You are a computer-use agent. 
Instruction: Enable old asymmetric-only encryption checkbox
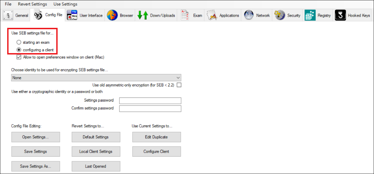coord(179,85)
